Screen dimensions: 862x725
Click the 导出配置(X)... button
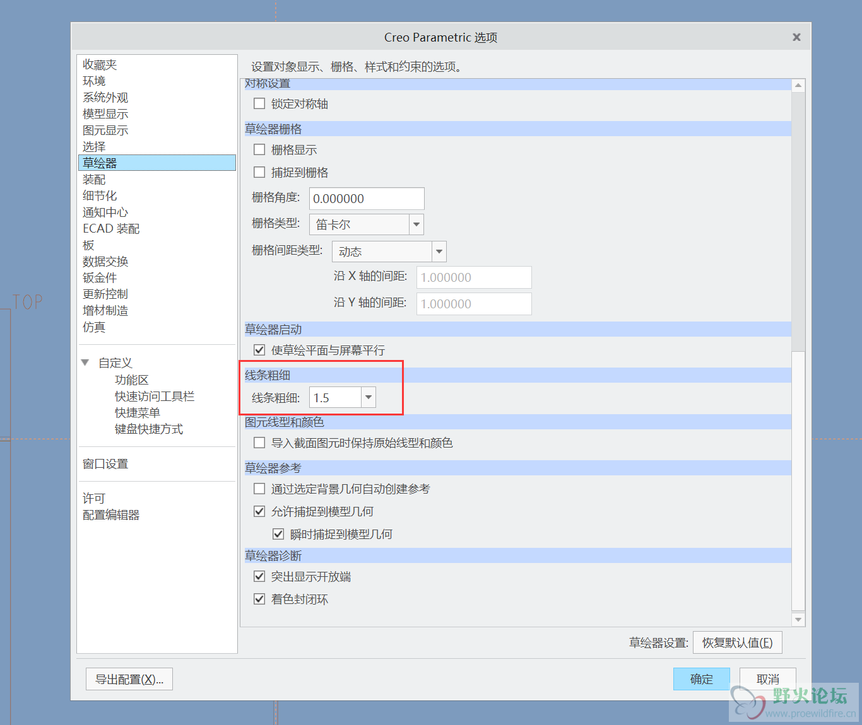click(x=129, y=679)
